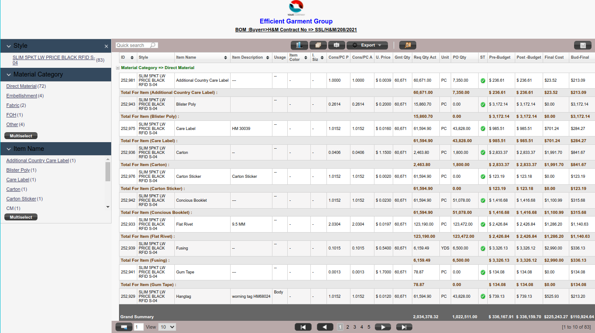Click the green status check for Carton Sticker row

(483, 176)
